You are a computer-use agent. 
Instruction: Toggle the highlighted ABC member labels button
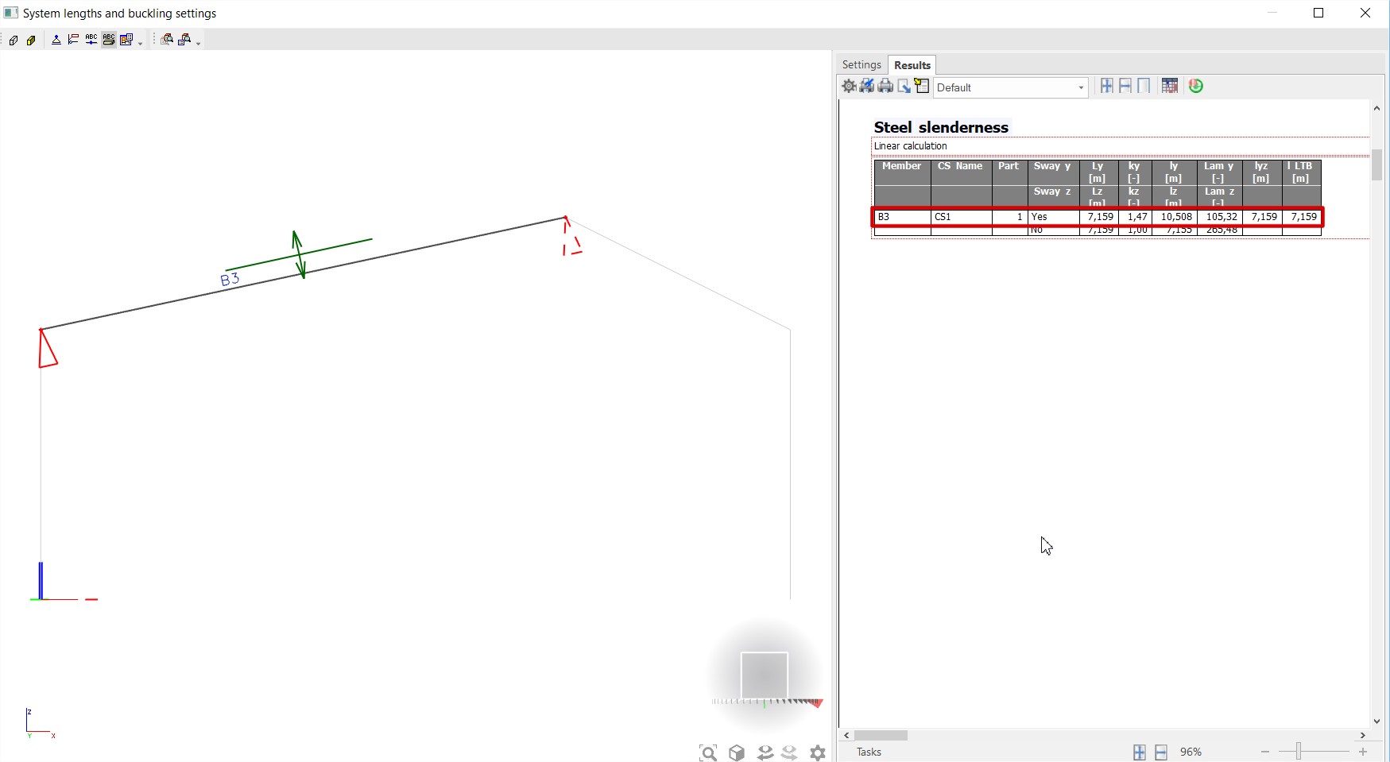[x=109, y=40]
